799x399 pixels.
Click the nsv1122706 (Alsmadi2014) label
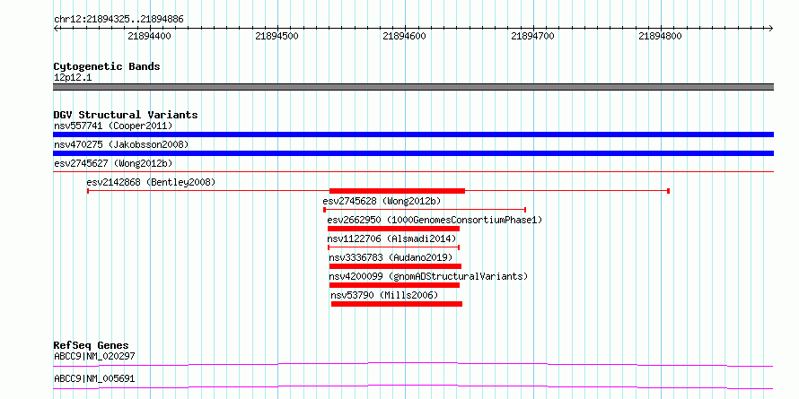pos(391,239)
